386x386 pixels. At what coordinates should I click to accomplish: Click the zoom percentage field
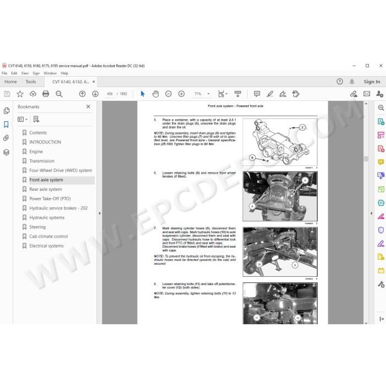[197, 94]
